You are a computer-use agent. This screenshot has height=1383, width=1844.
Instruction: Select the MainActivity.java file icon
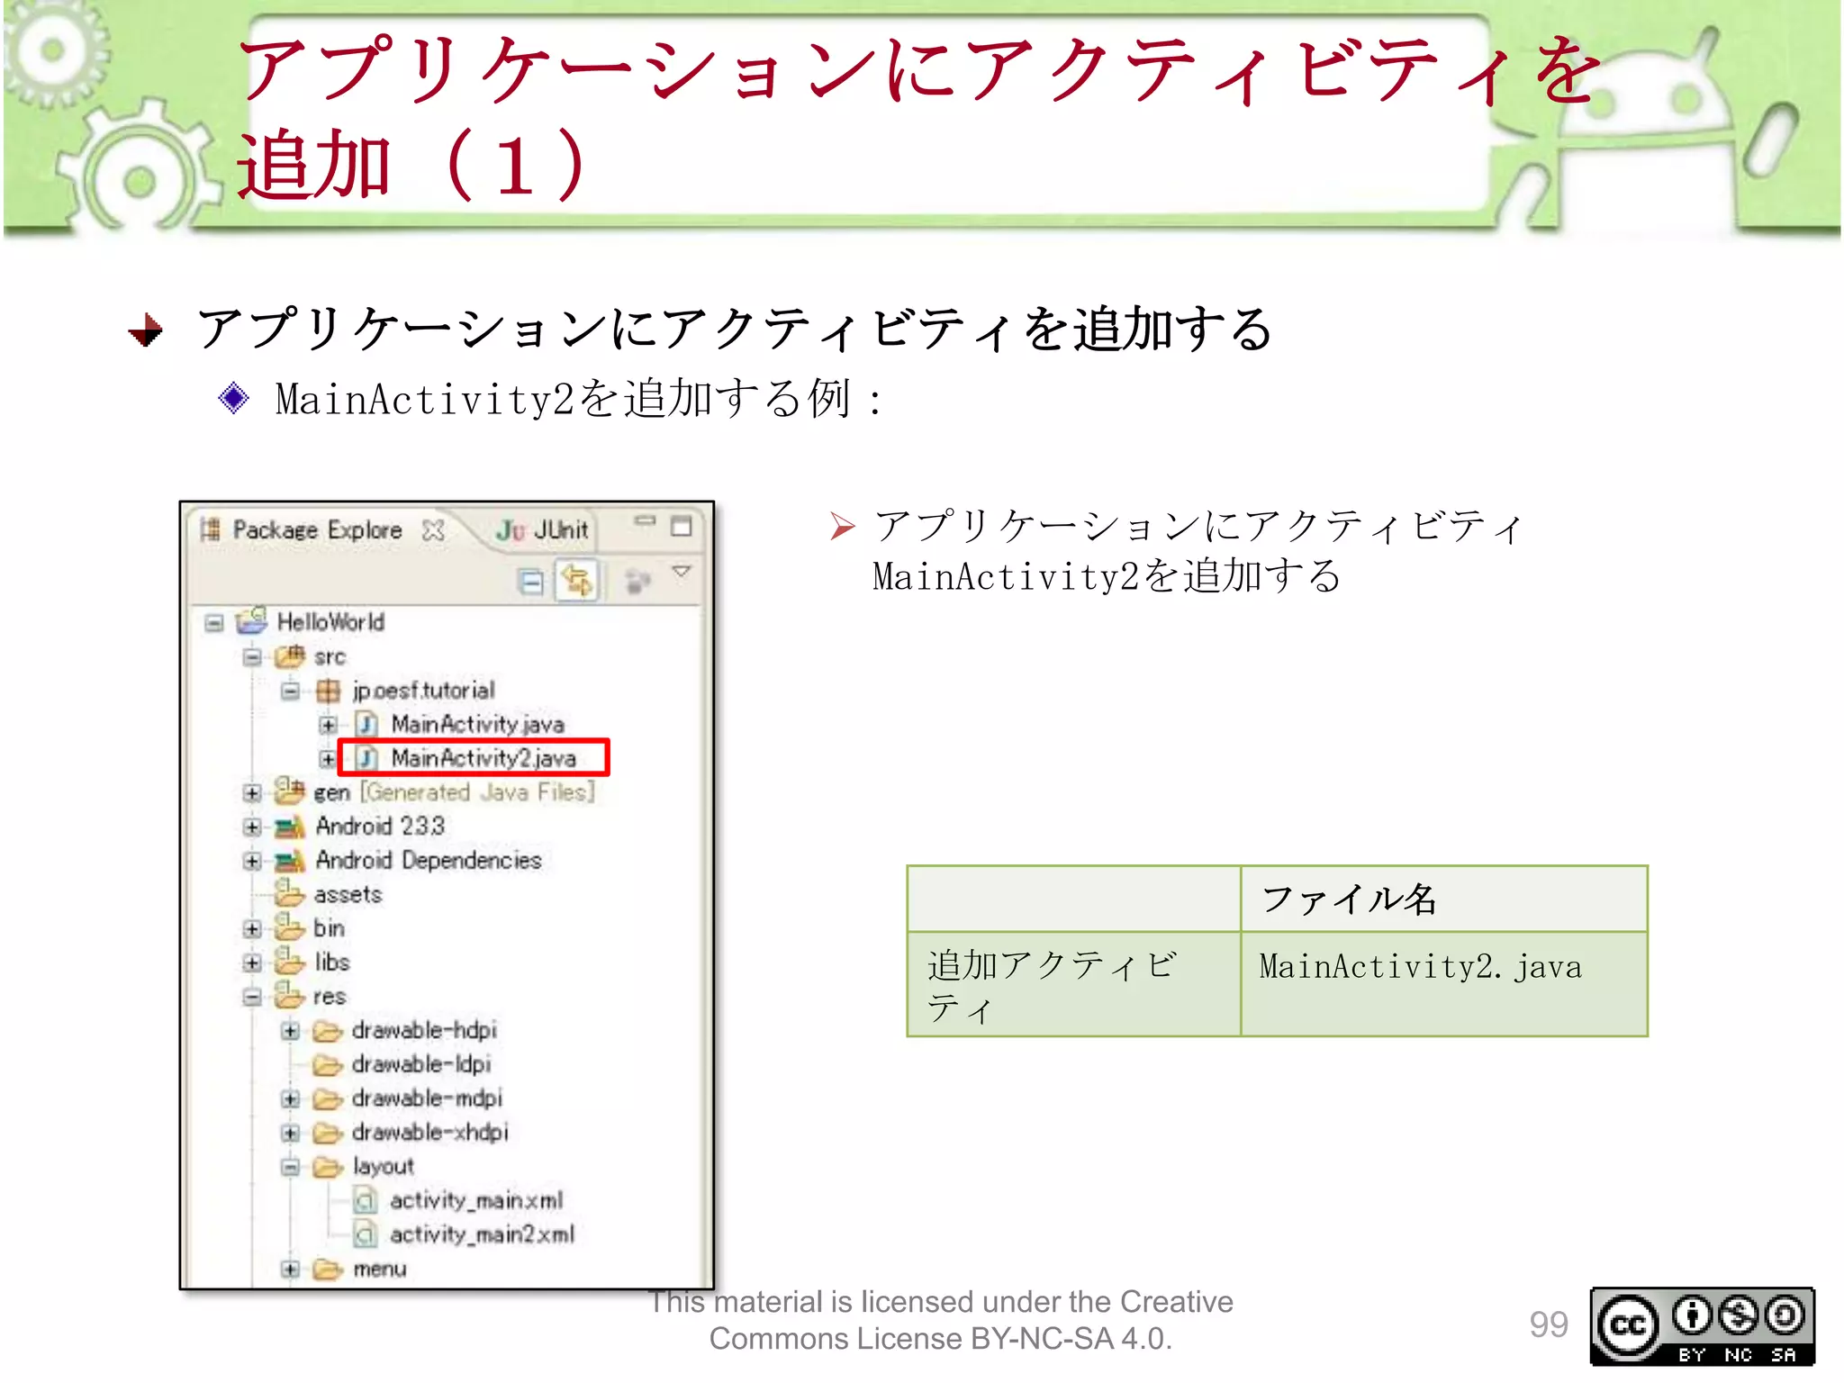click(366, 724)
